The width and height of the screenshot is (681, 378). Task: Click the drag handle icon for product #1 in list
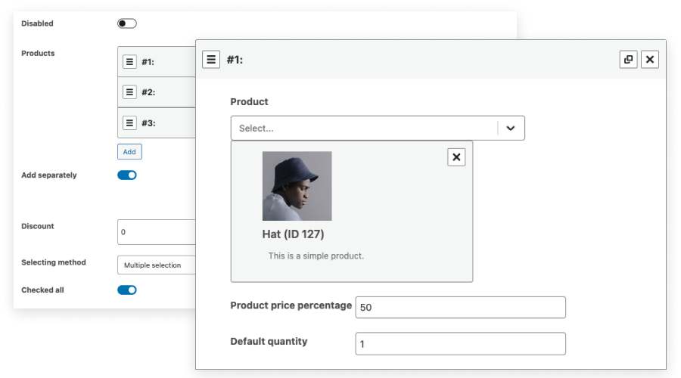point(129,62)
